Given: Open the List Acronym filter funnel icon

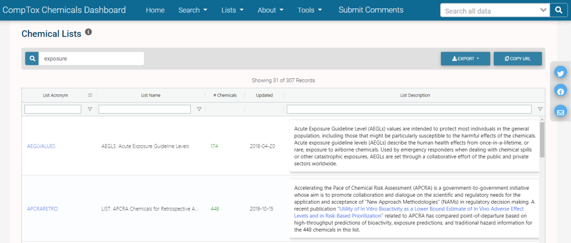Looking at the screenshot, I should (x=90, y=109).
